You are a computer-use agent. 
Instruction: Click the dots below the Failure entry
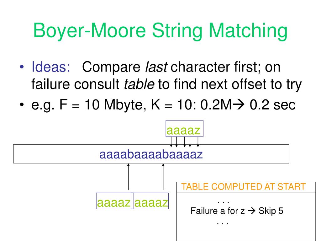tap(223, 223)
